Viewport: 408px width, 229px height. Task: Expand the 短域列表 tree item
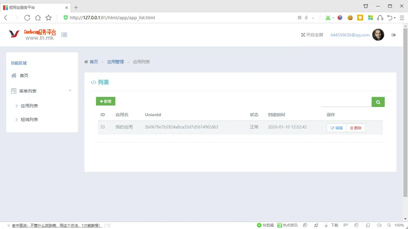point(29,120)
